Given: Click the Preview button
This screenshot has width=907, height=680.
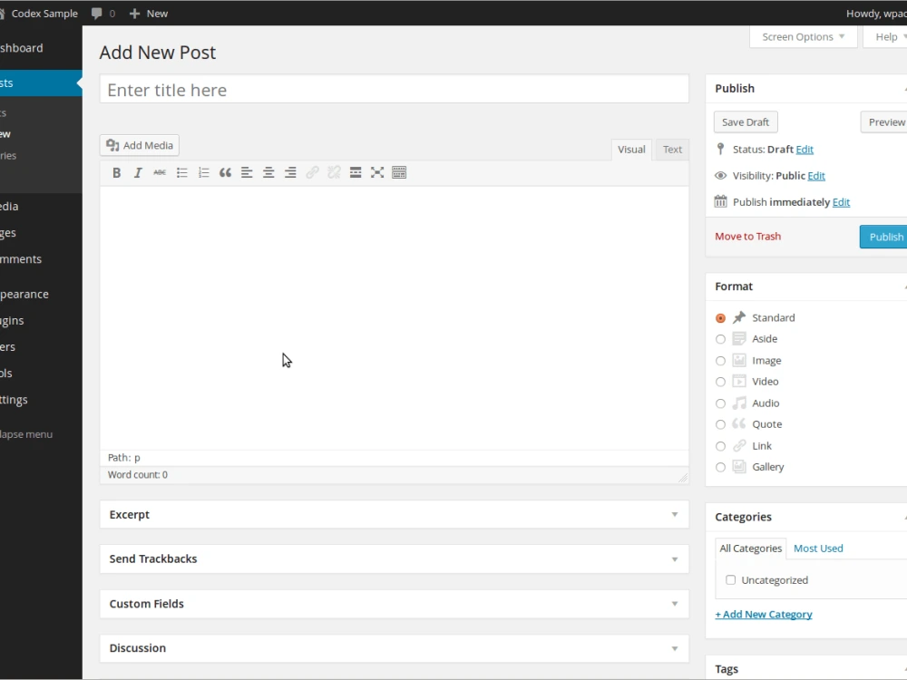Looking at the screenshot, I should pyautogui.click(x=885, y=122).
